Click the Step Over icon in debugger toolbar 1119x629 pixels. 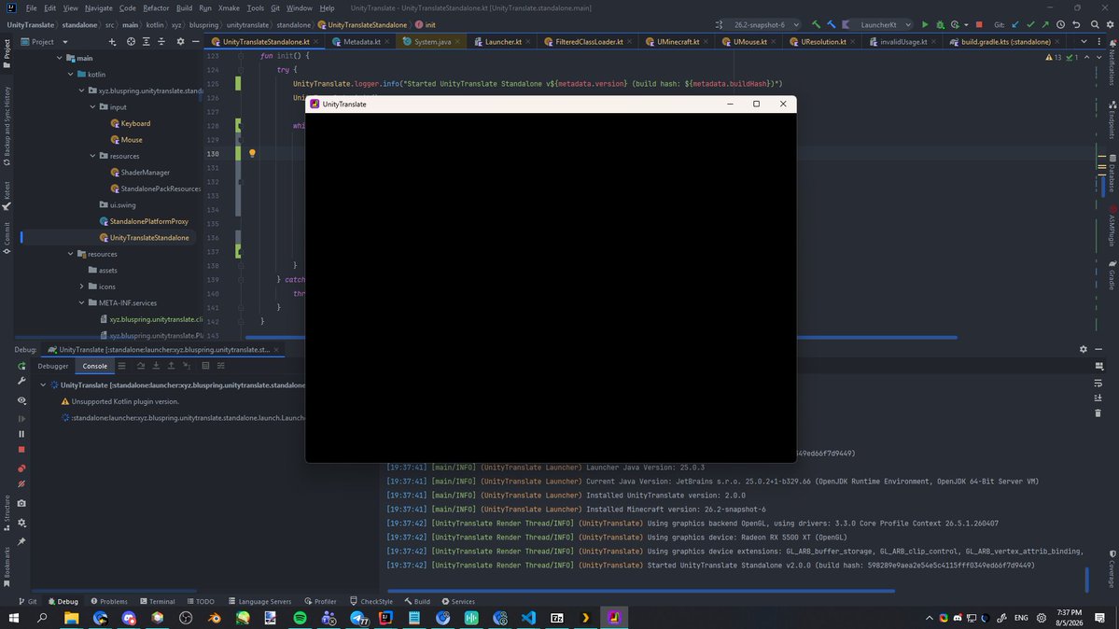pos(141,366)
